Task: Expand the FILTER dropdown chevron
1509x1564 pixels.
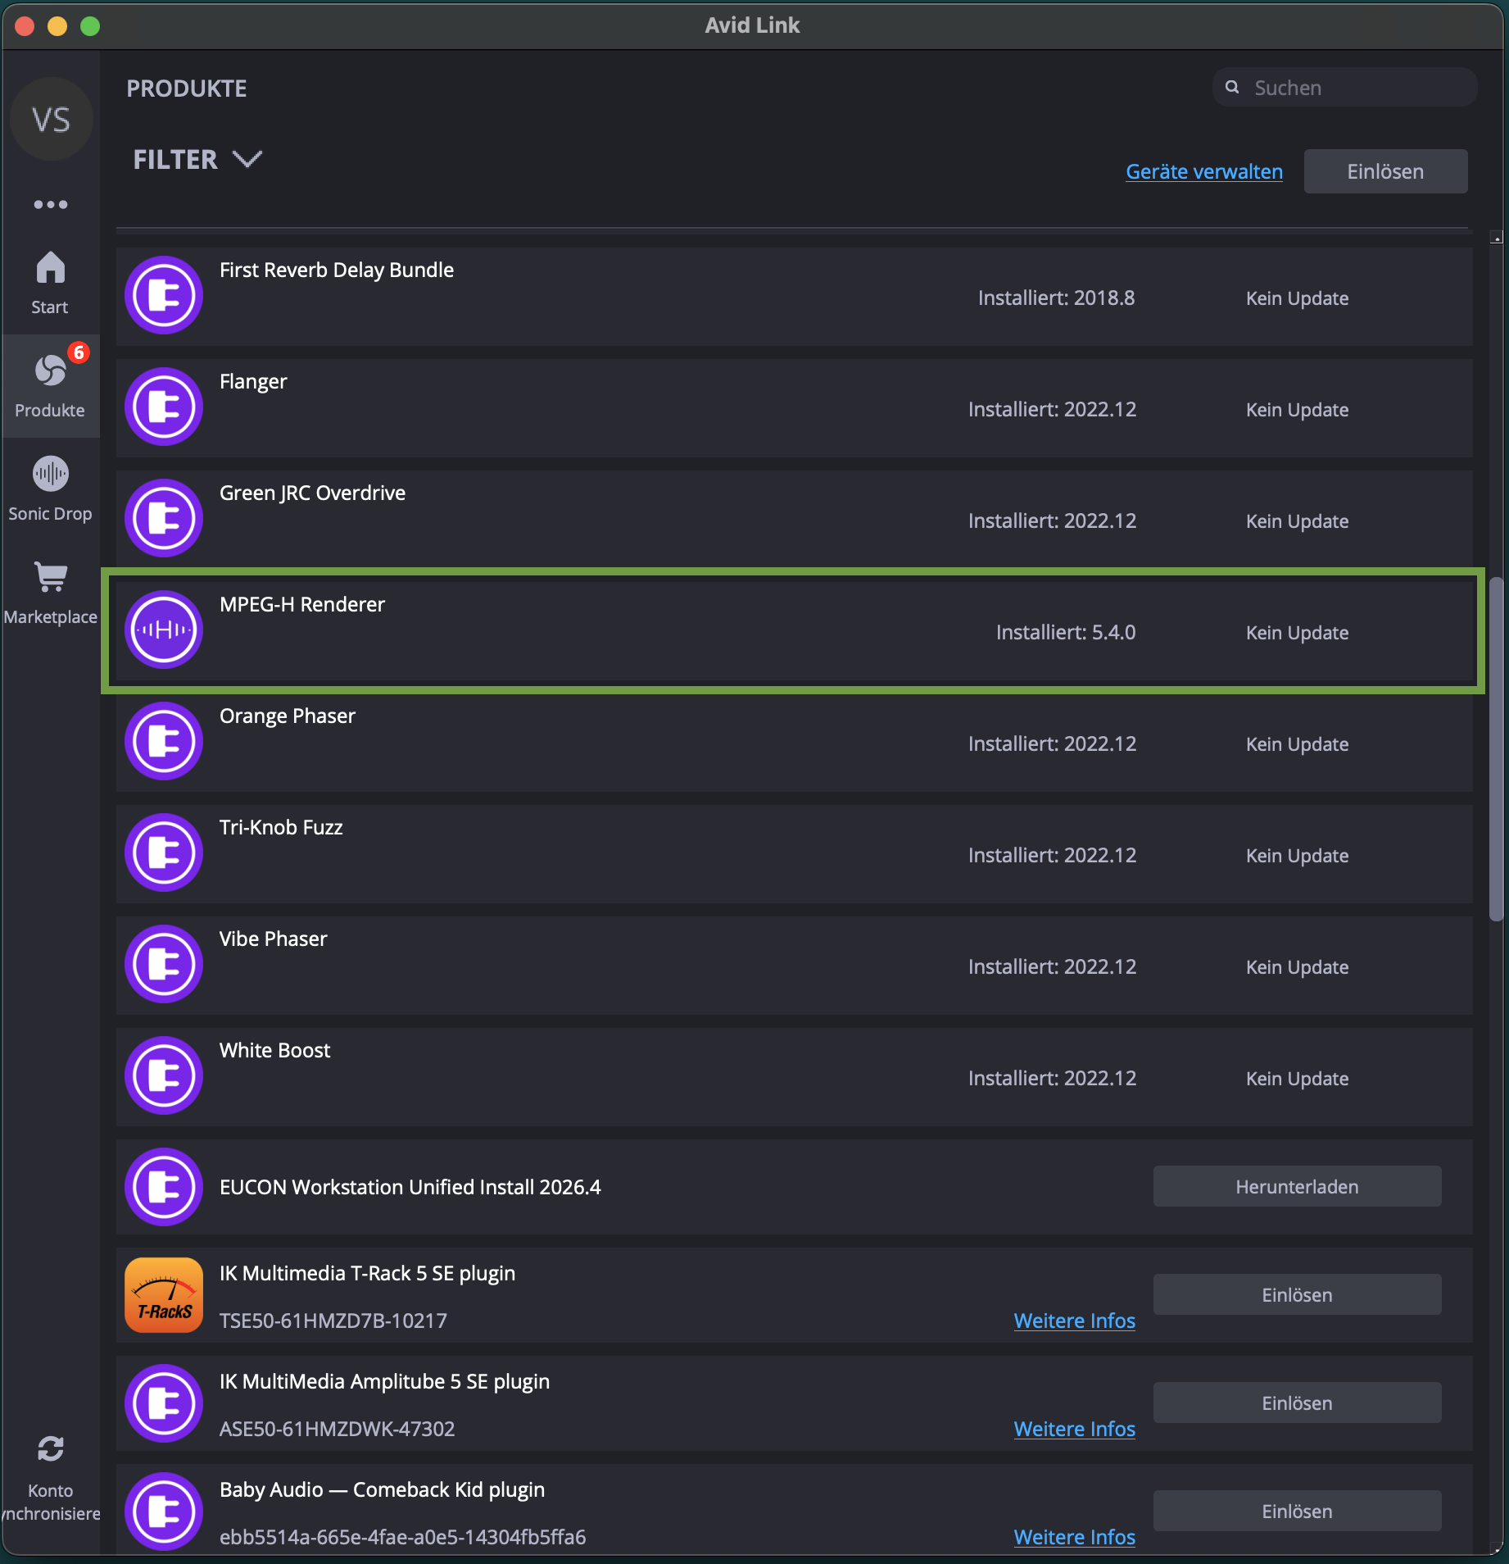Action: (x=247, y=158)
